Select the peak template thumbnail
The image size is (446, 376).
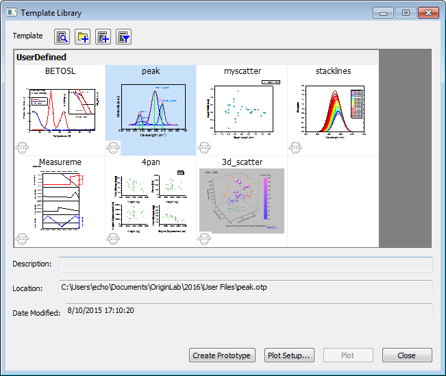point(151,110)
